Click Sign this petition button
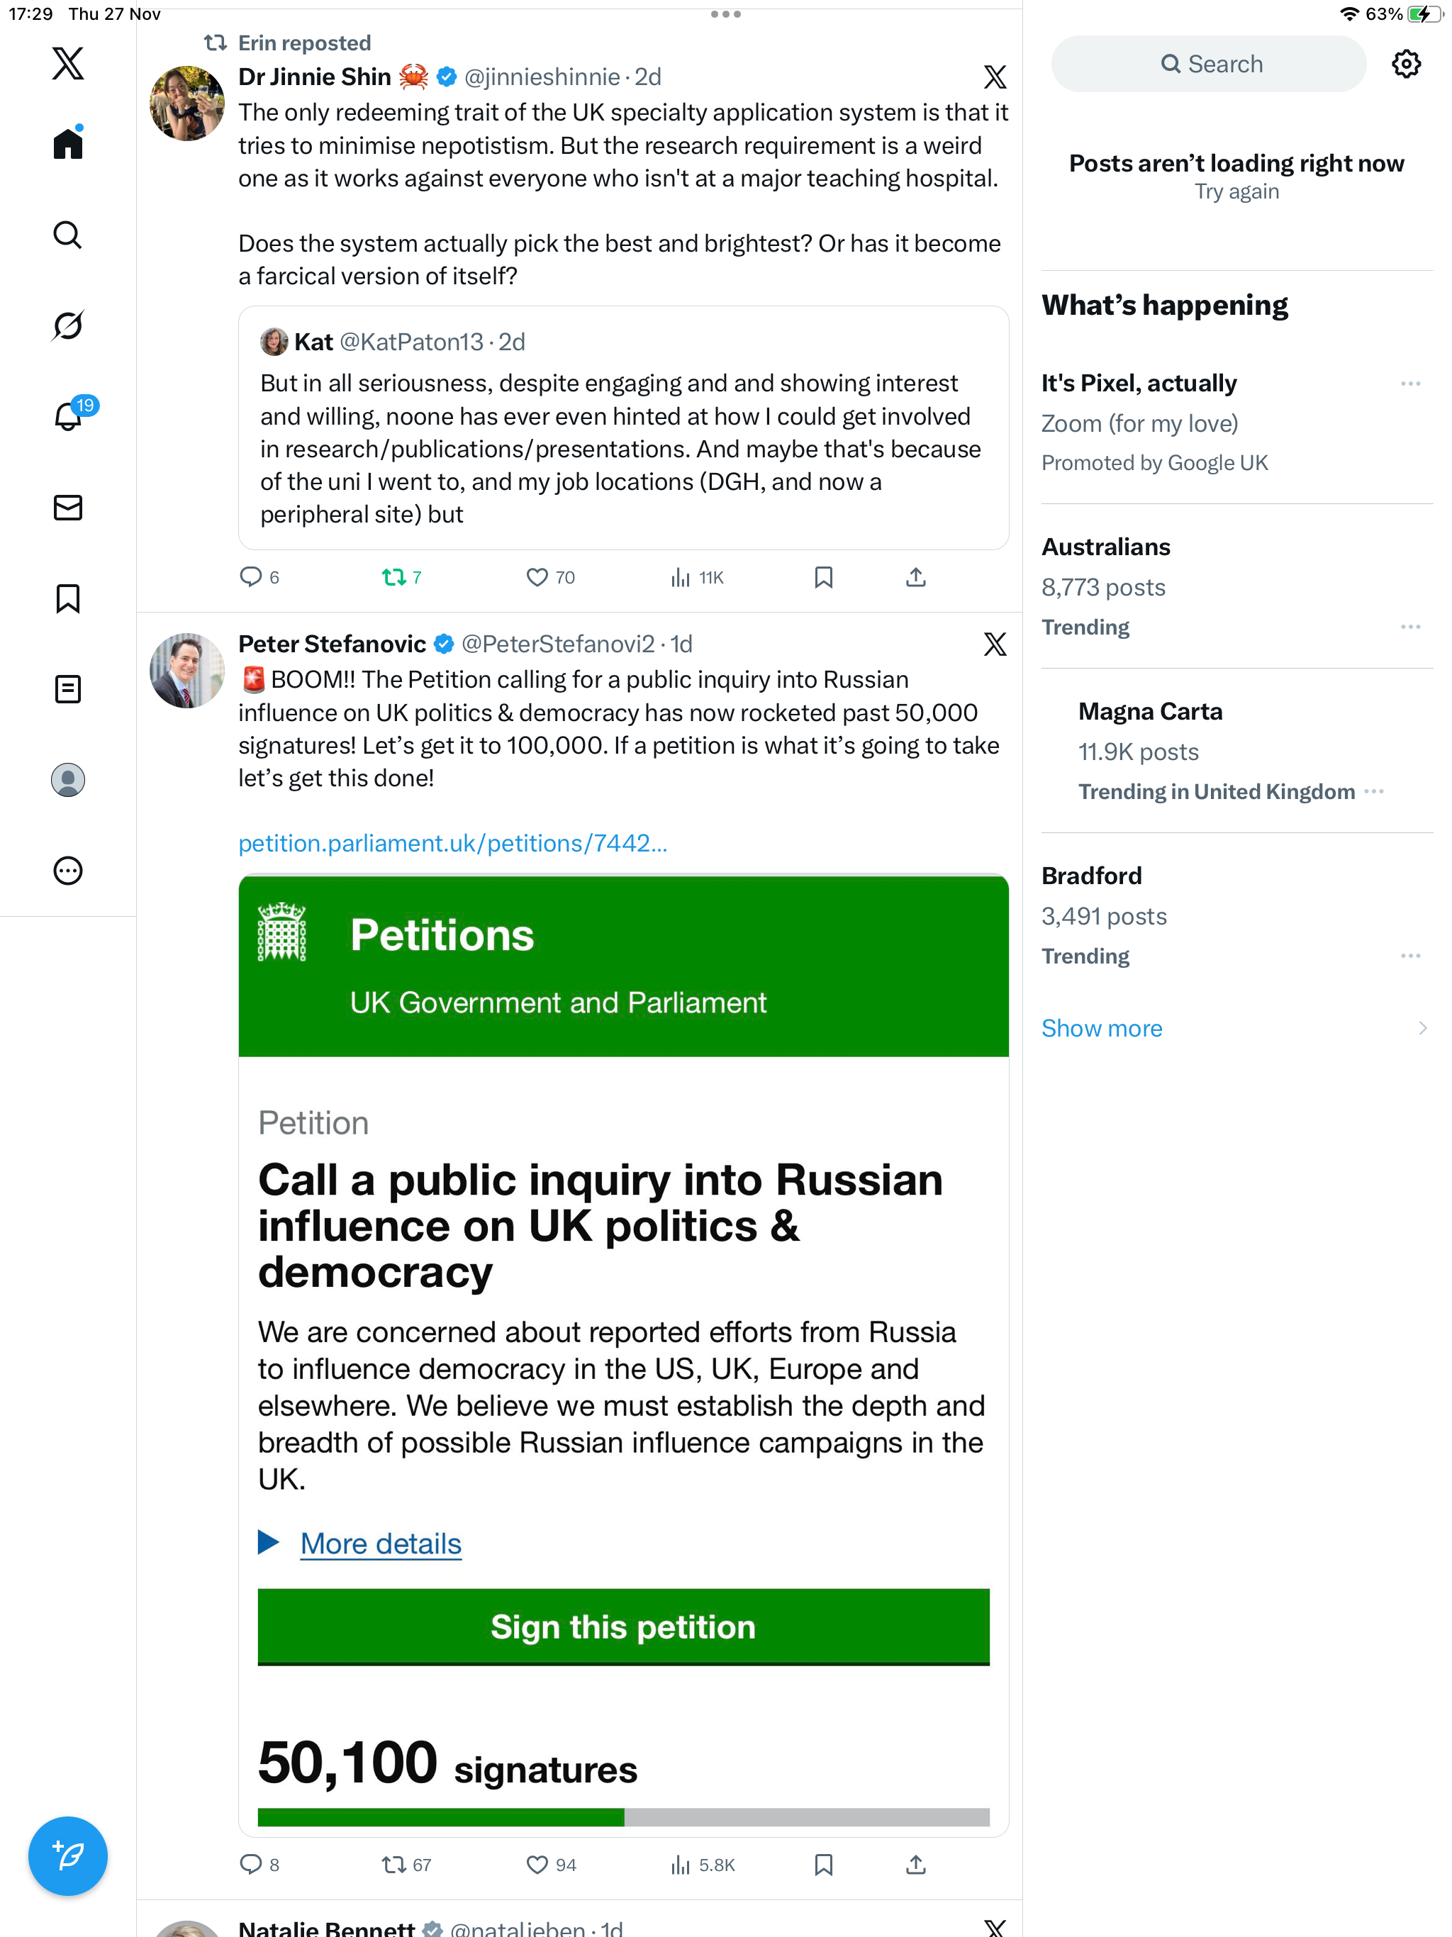This screenshot has height=1937, width=1452. [x=622, y=1627]
